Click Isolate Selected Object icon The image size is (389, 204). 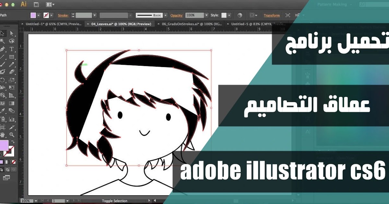point(288,15)
